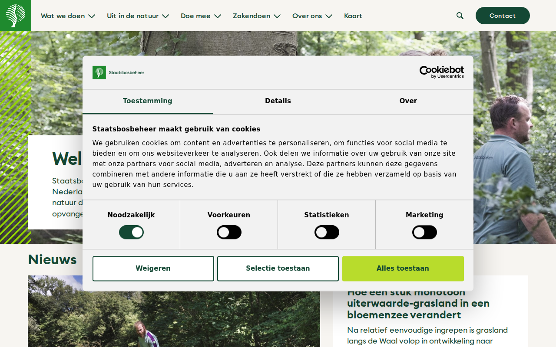556x347 pixels.
Task: Click the 'Marketing' category label
Action: (424, 215)
